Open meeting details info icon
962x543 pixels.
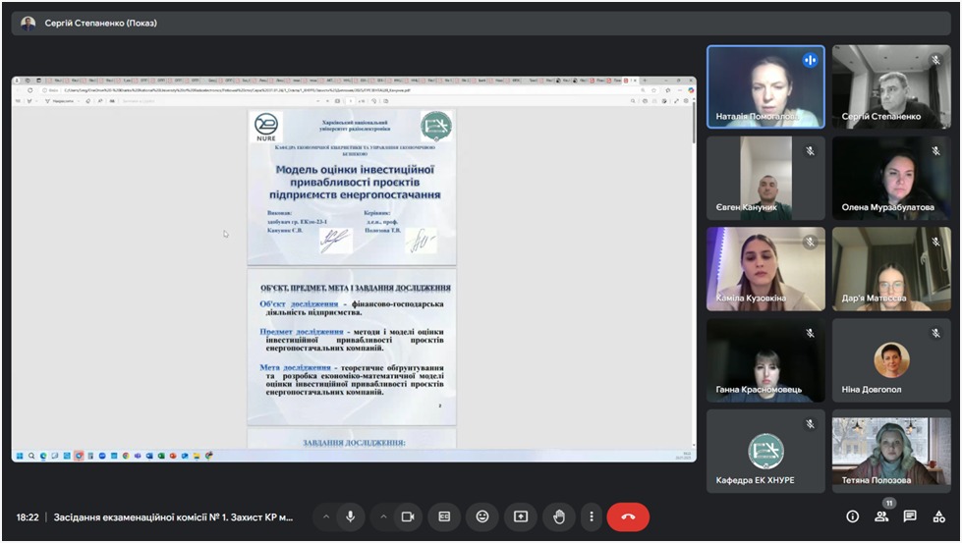tap(852, 516)
